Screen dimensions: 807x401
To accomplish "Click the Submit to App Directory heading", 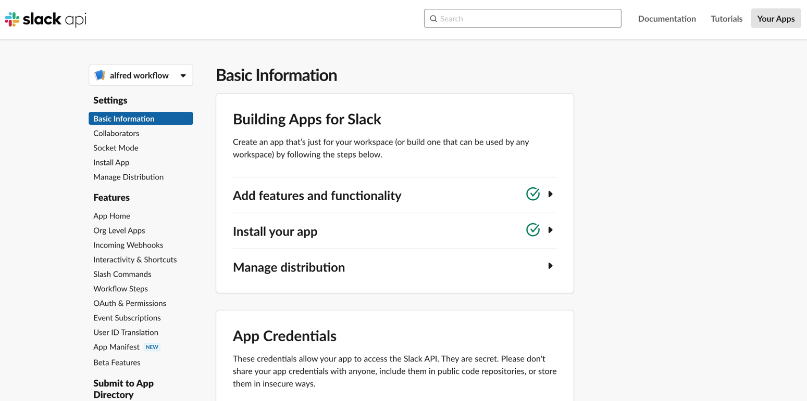I will (x=123, y=389).
